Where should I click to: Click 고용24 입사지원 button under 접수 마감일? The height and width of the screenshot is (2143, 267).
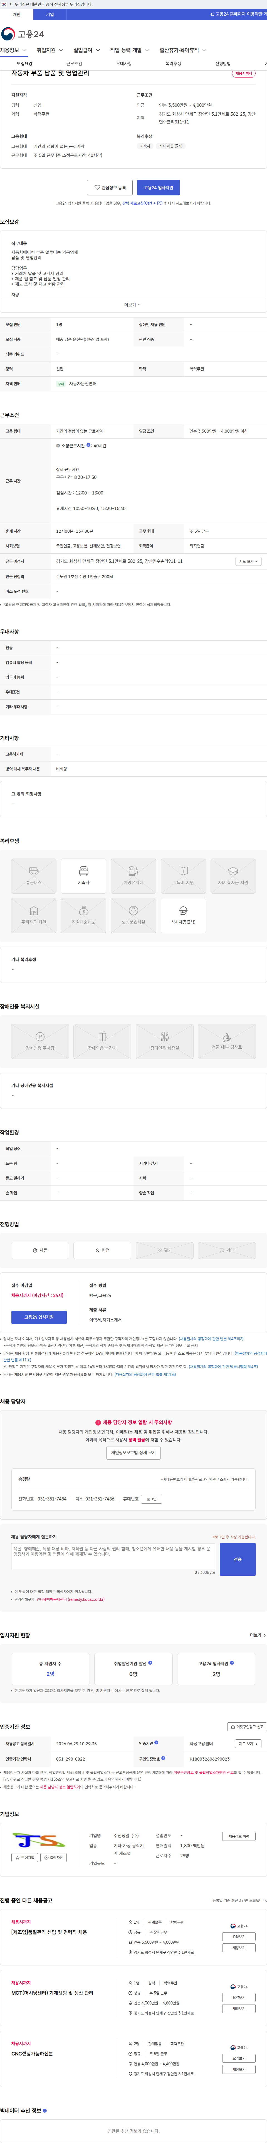click(x=39, y=1317)
